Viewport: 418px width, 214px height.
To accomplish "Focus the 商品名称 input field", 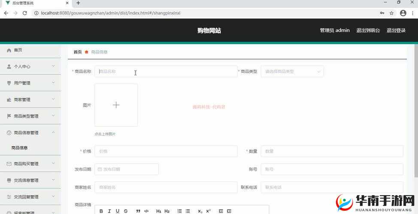I will click(x=166, y=71).
